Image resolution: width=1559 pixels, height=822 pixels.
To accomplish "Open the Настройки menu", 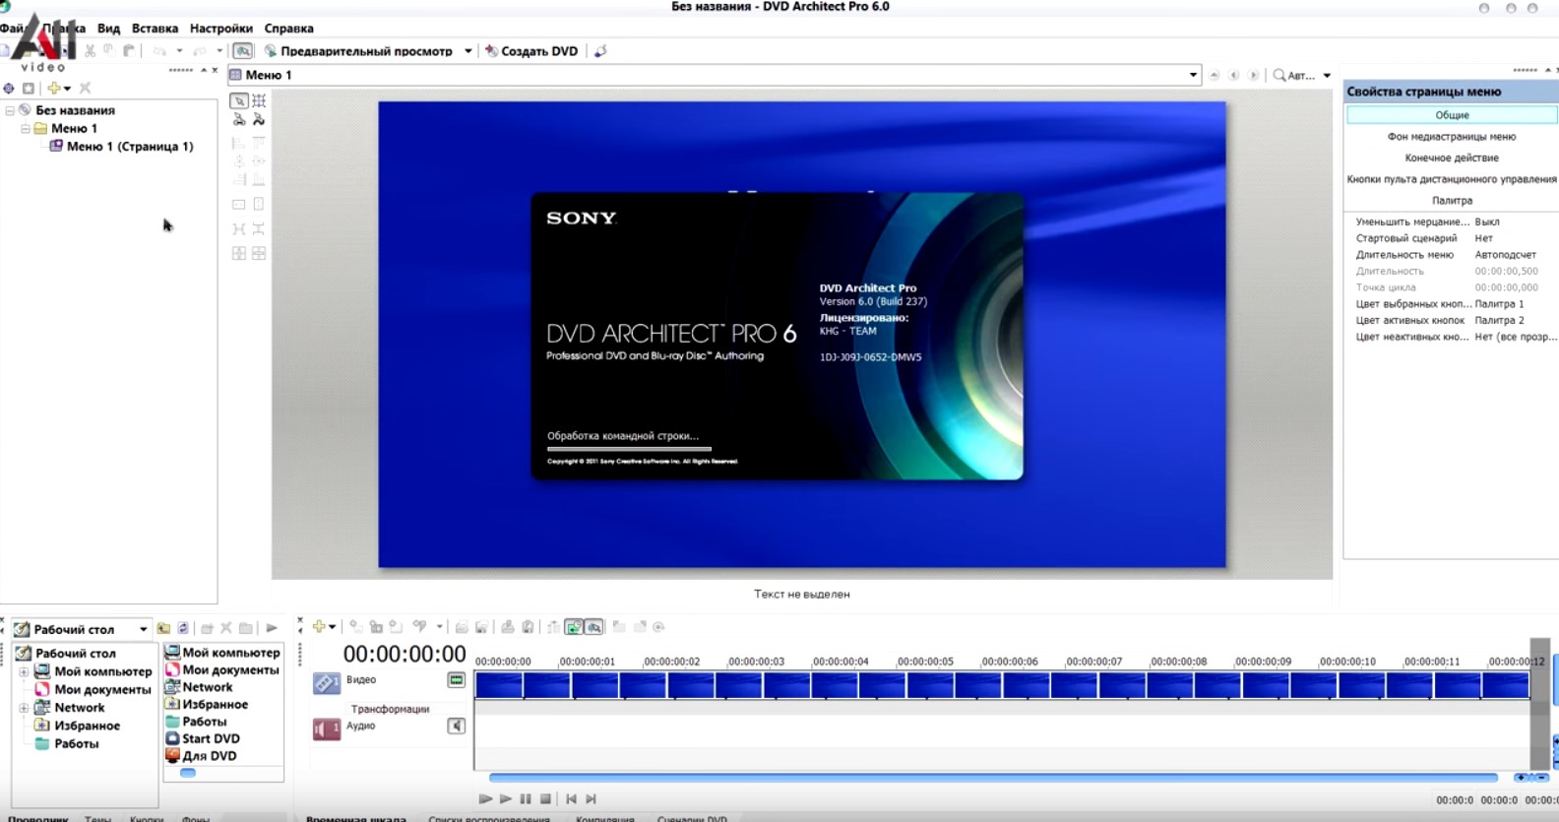I will click(x=220, y=29).
